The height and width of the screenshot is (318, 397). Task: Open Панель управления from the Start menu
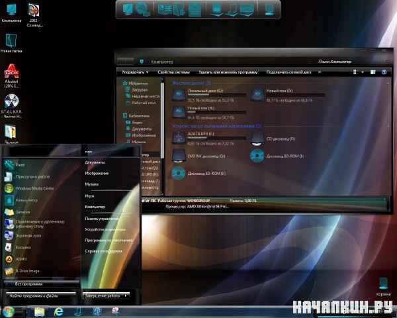(101, 219)
